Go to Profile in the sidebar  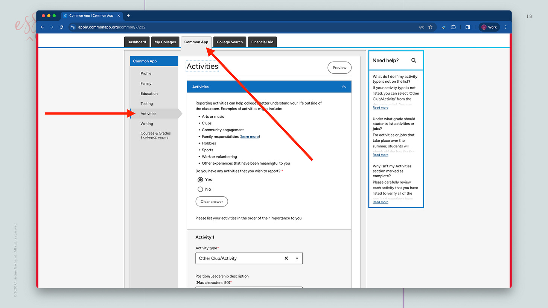coord(146,73)
